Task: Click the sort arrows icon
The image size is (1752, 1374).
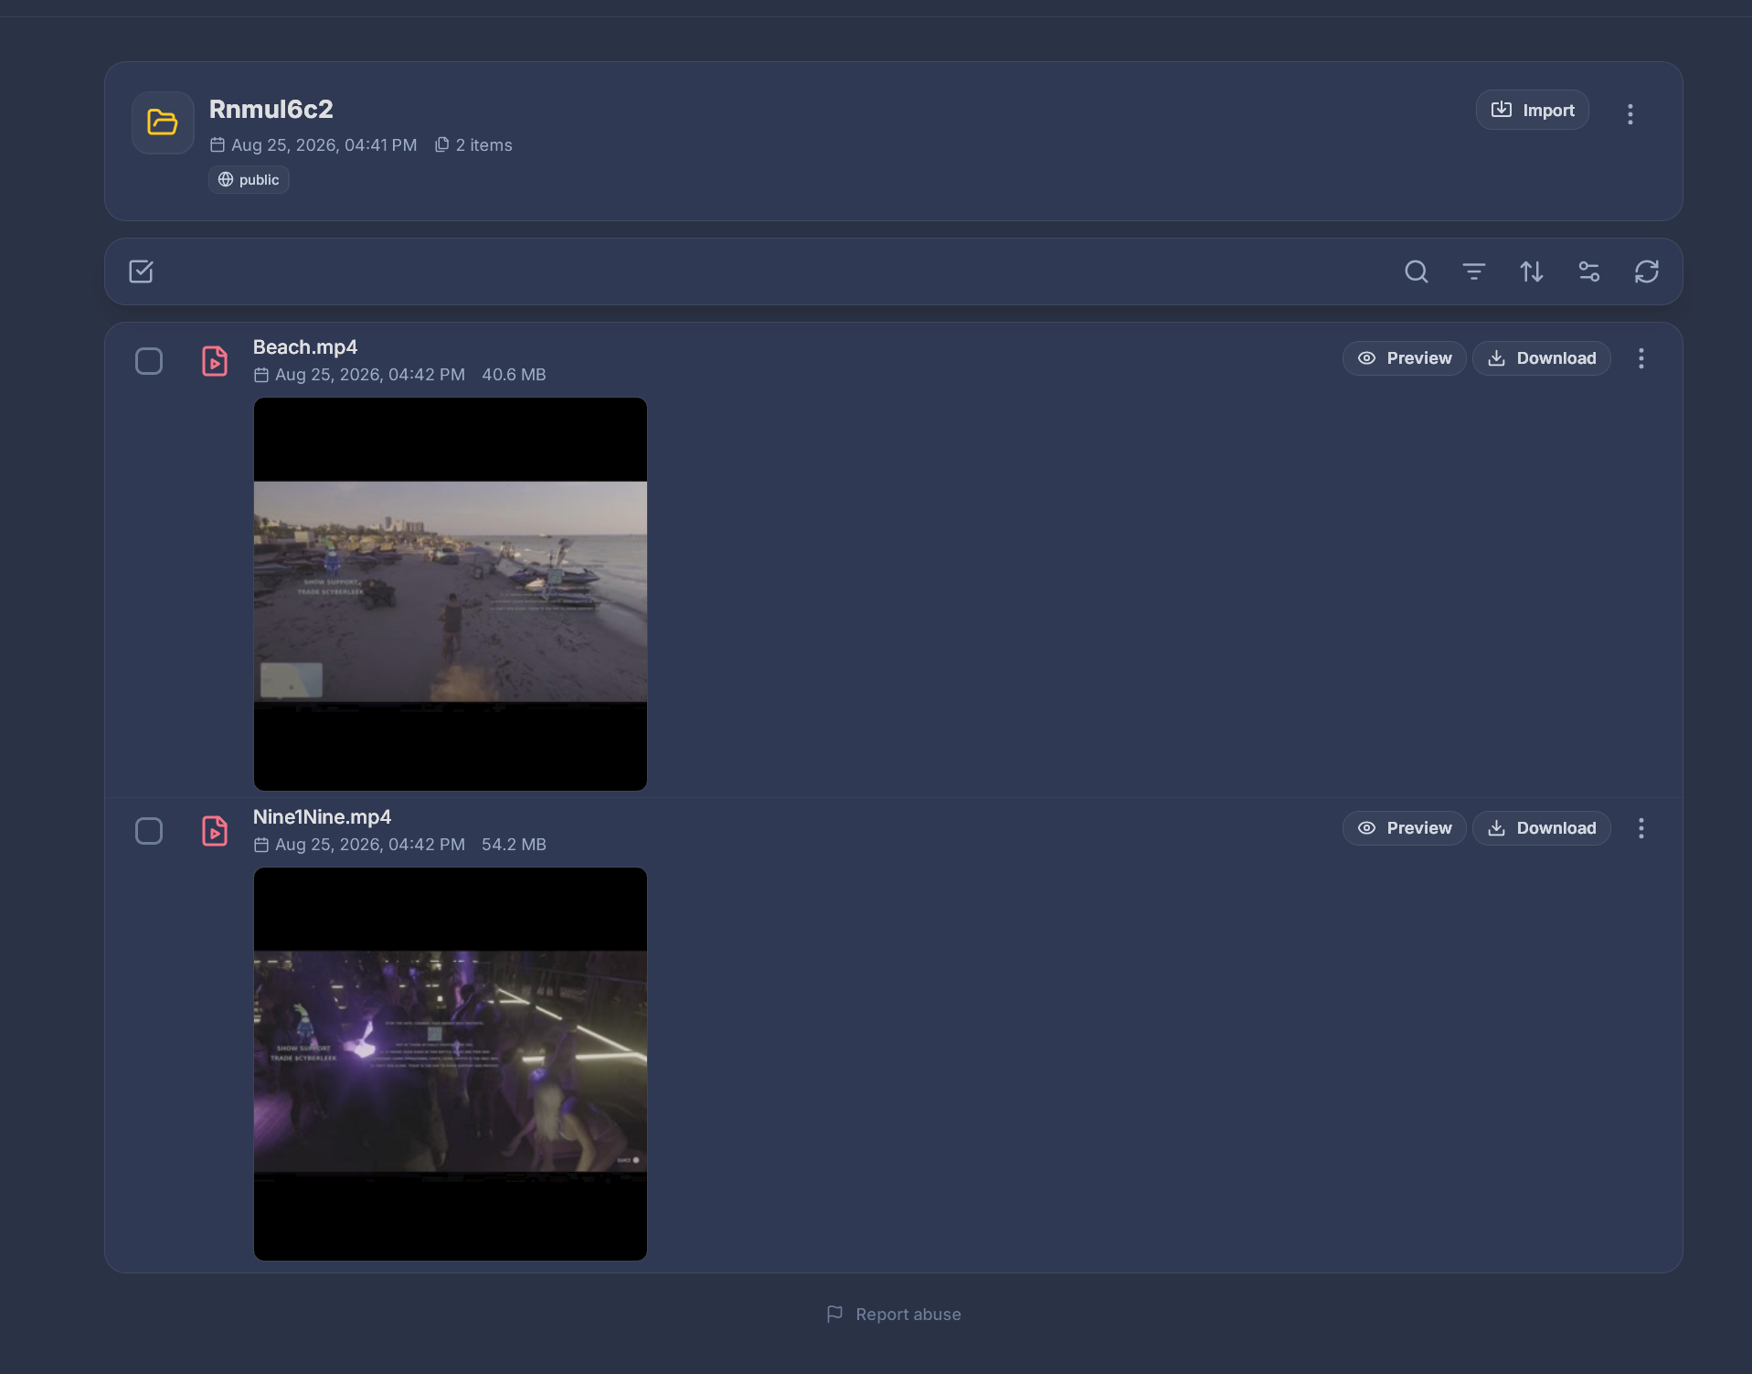Action: [1531, 272]
